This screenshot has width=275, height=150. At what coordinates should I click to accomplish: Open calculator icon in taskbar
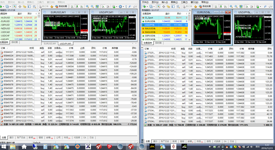point(45,146)
